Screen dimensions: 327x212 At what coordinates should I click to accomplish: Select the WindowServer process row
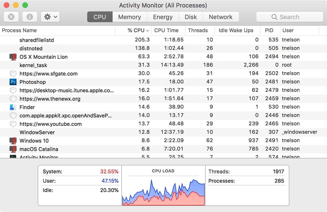(x=163, y=132)
